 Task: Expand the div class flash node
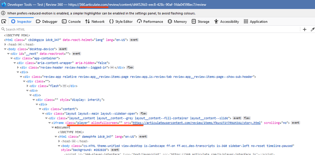[28, 86]
